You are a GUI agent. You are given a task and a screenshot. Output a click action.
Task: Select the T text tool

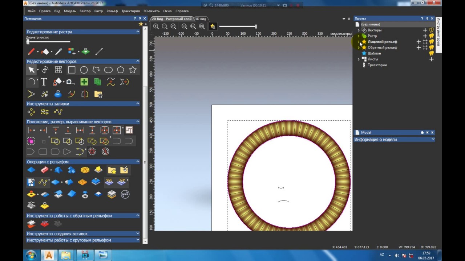pos(44,82)
